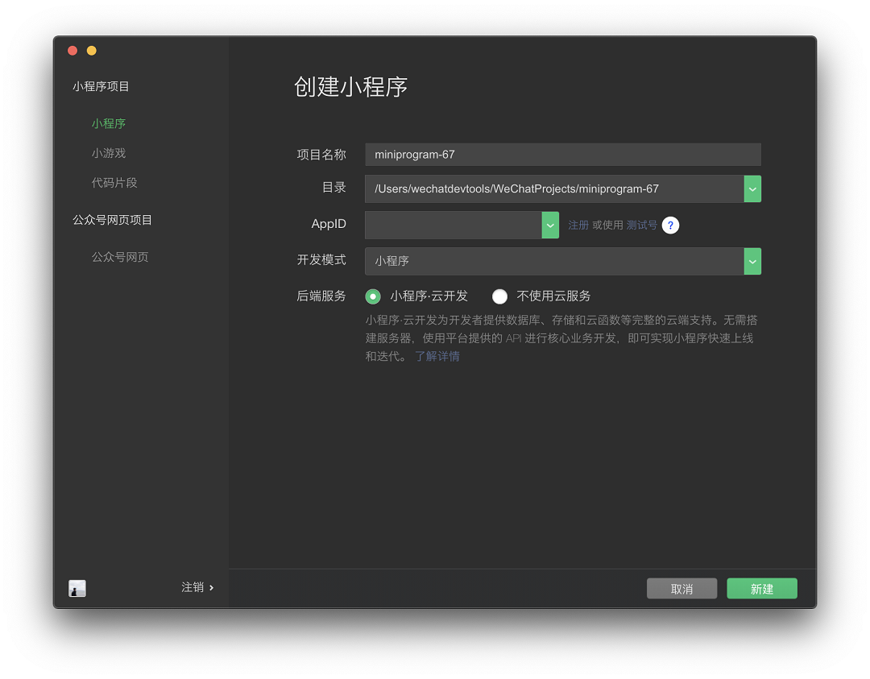Open the 注册 link next to AppID
The width and height of the screenshot is (870, 679).
coord(578,226)
